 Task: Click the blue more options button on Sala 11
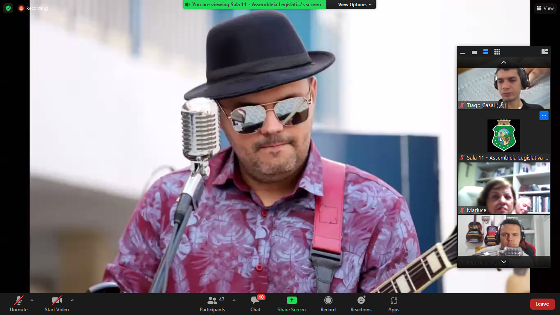point(544,116)
